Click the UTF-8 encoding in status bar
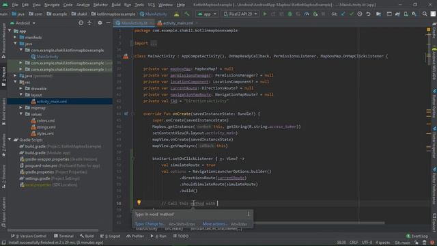The height and width of the screenshot is (246, 437). tap(367, 243)
